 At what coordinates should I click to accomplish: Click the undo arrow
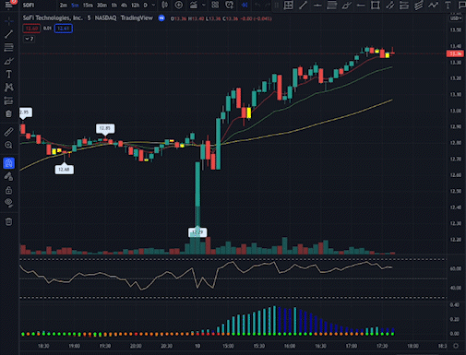(257, 5)
